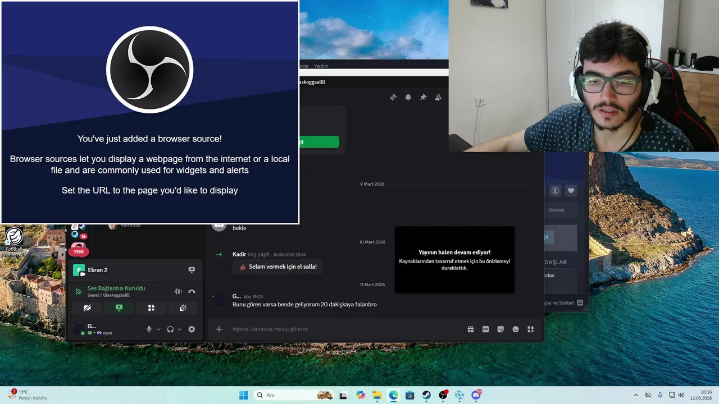Open volume control from the system tray
Screen dimensions: 719x404
(x=681, y=395)
